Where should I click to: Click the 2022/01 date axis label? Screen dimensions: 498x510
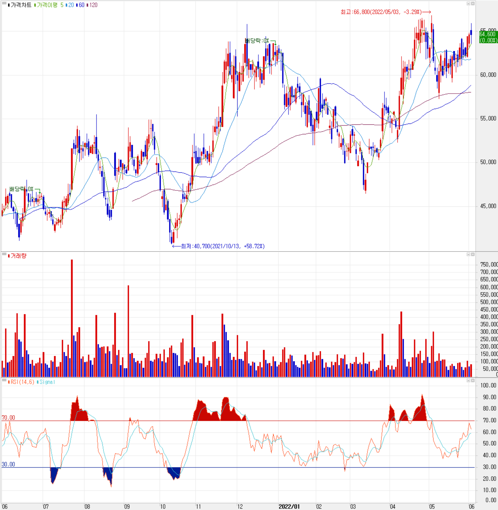[x=289, y=507]
